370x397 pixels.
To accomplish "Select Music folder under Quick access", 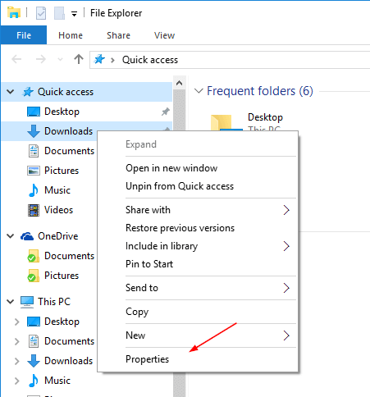I will pos(57,190).
